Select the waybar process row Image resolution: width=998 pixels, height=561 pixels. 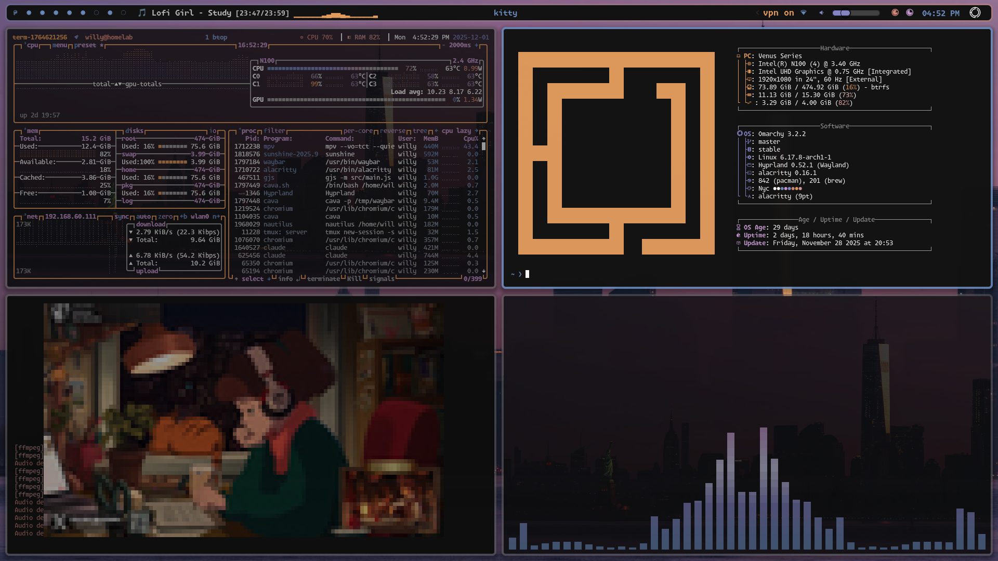tap(356, 162)
